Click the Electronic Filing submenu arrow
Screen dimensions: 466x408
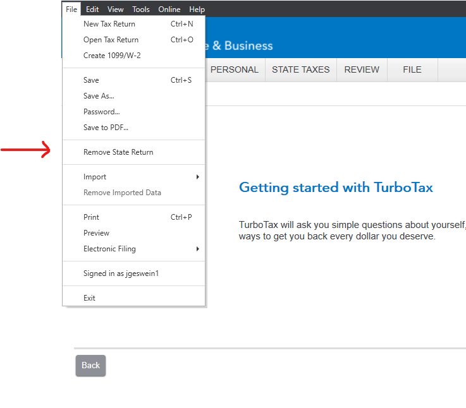click(198, 249)
